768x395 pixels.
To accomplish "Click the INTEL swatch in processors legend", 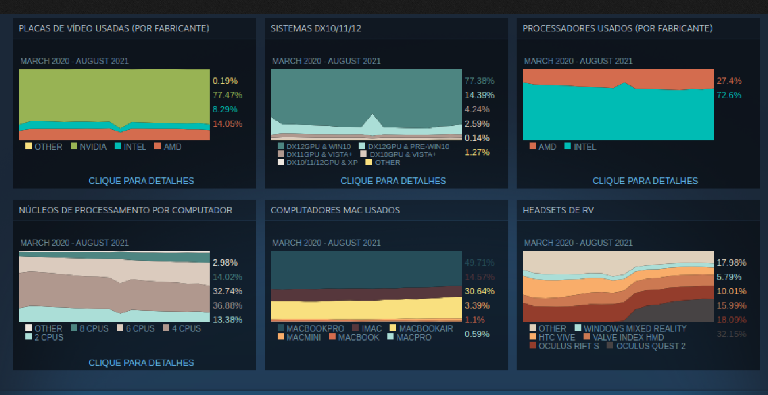I will (567, 146).
